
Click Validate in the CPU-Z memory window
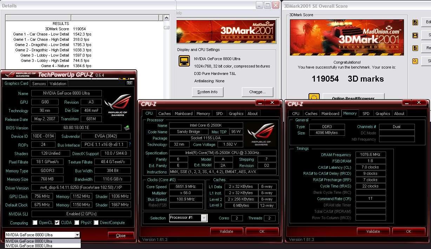coord(373,231)
